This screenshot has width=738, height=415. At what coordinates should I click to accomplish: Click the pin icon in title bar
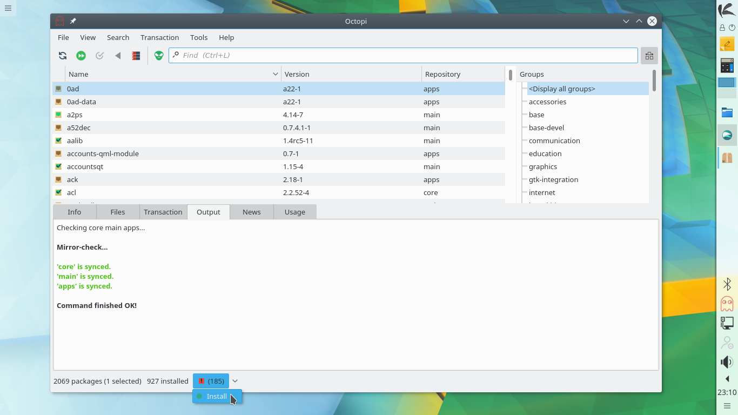[73, 21]
